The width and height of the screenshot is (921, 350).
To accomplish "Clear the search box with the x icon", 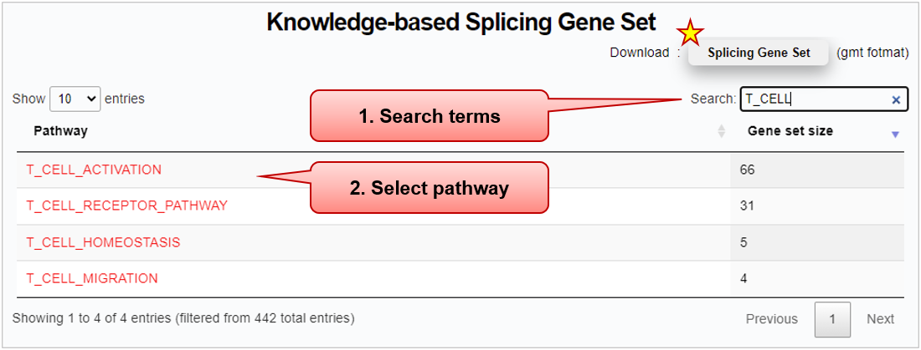I will 895,99.
